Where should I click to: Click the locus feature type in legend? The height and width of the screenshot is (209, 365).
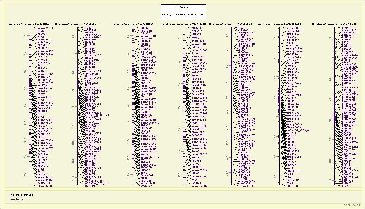click(20, 200)
